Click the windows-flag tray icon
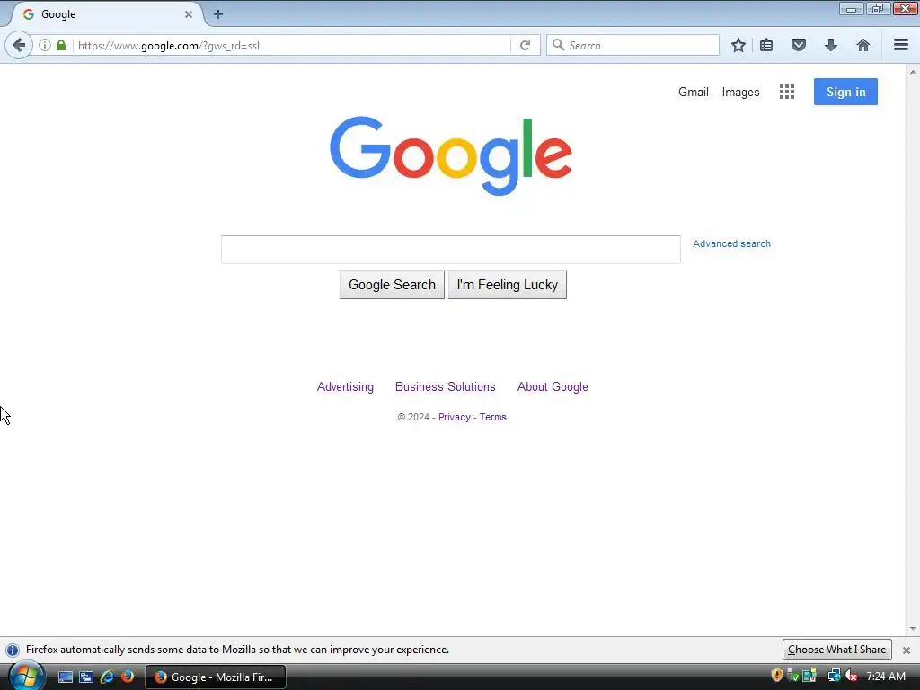The height and width of the screenshot is (690, 920). pyautogui.click(x=809, y=676)
